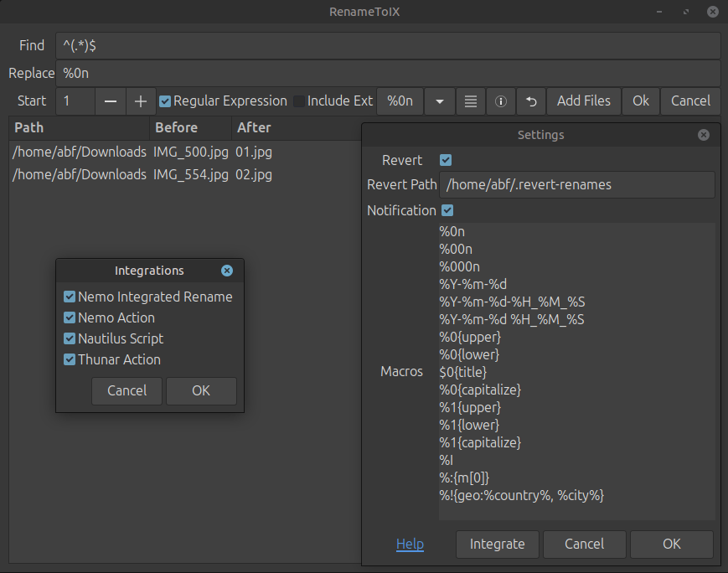Minimize the RenameToIX window
The width and height of the screenshot is (728, 573).
(x=659, y=12)
